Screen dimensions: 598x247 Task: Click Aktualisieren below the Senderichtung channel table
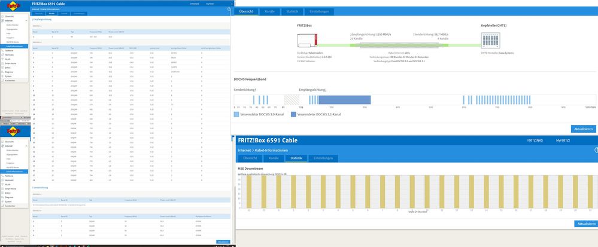223,242
